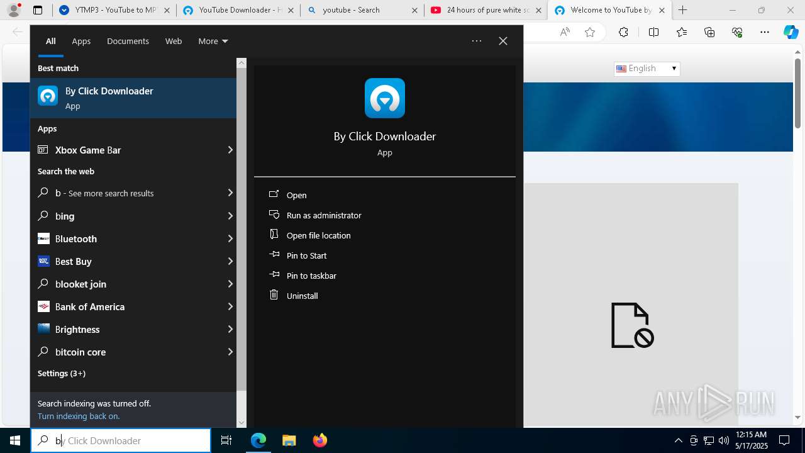Choose the Bluetooth web suggestion
The image size is (805, 453).
click(x=127, y=238)
